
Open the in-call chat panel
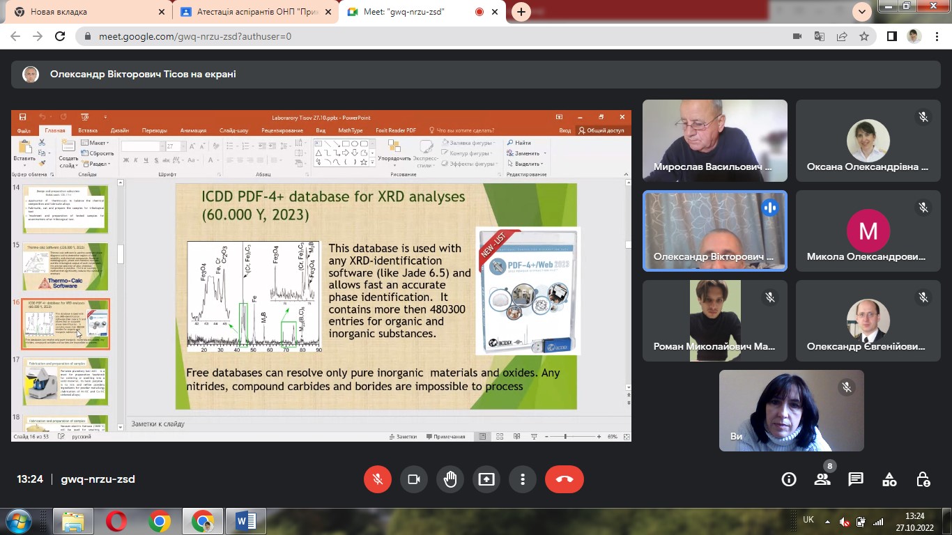(x=856, y=479)
